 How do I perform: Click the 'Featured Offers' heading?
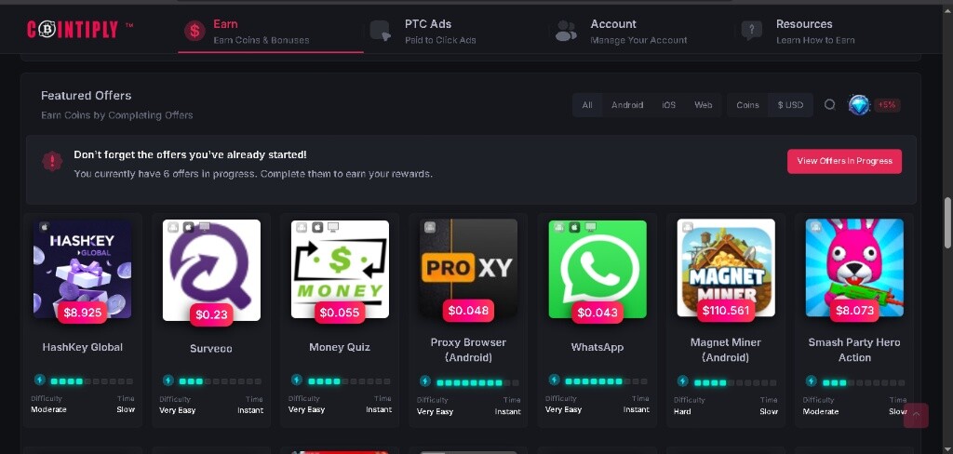[87, 96]
